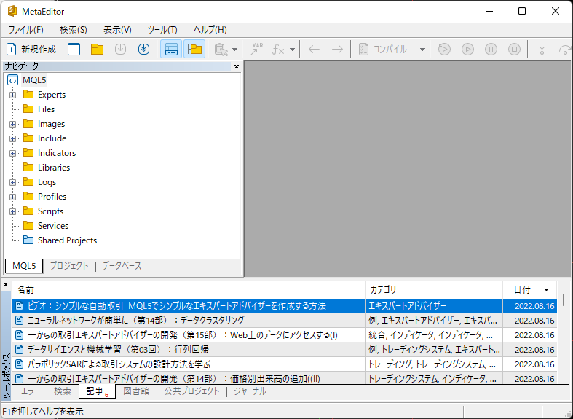Expand the Profiles folder
Viewport: 573px width, 419px height.
click(13, 197)
